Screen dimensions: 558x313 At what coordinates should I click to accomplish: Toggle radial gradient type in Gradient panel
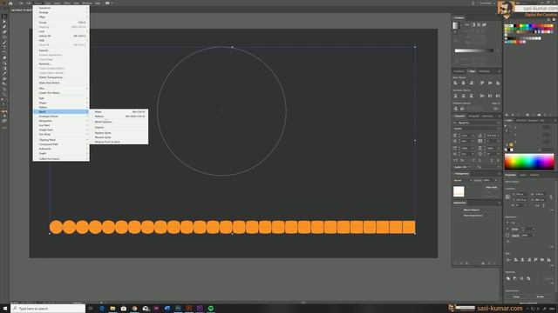tap(479, 24)
